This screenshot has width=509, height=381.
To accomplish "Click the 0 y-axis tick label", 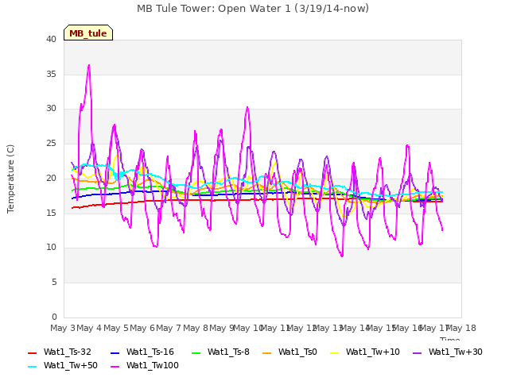I will click(54, 317).
